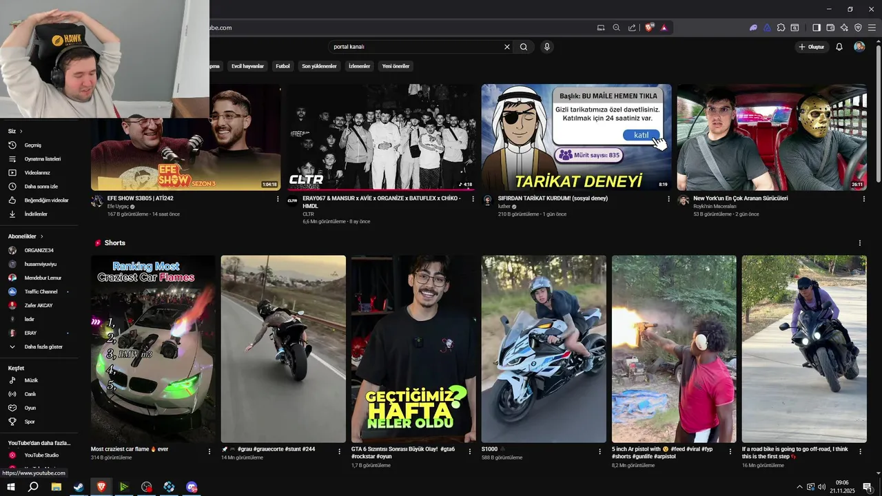Open Steam from the taskbar

(79, 487)
